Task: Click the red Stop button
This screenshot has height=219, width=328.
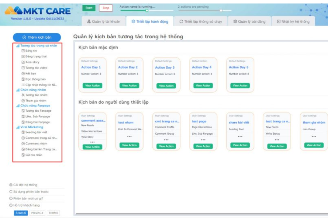Action: [106, 8]
